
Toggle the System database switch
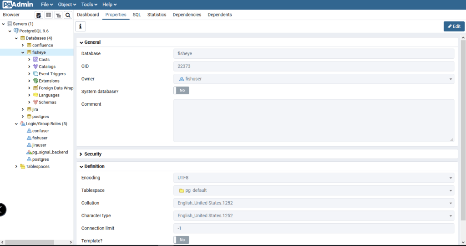181,91
